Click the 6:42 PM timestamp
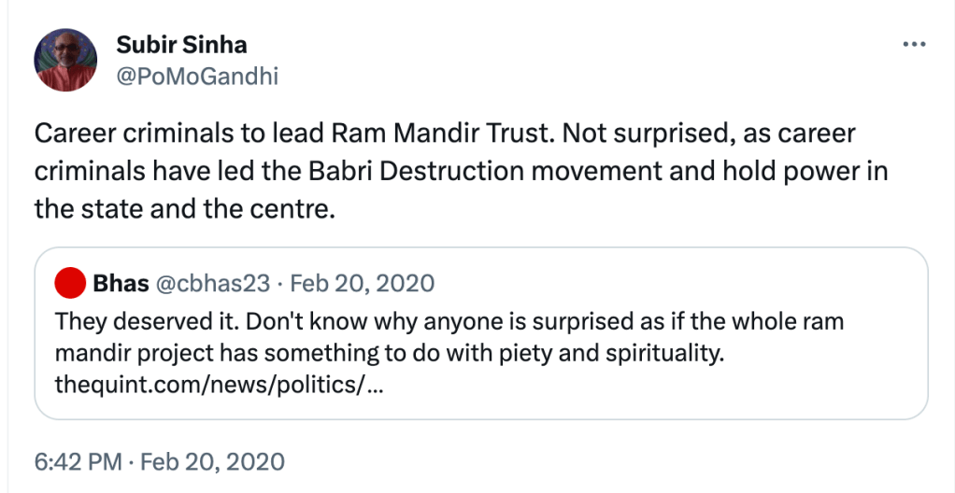The image size is (955, 493). [x=78, y=461]
